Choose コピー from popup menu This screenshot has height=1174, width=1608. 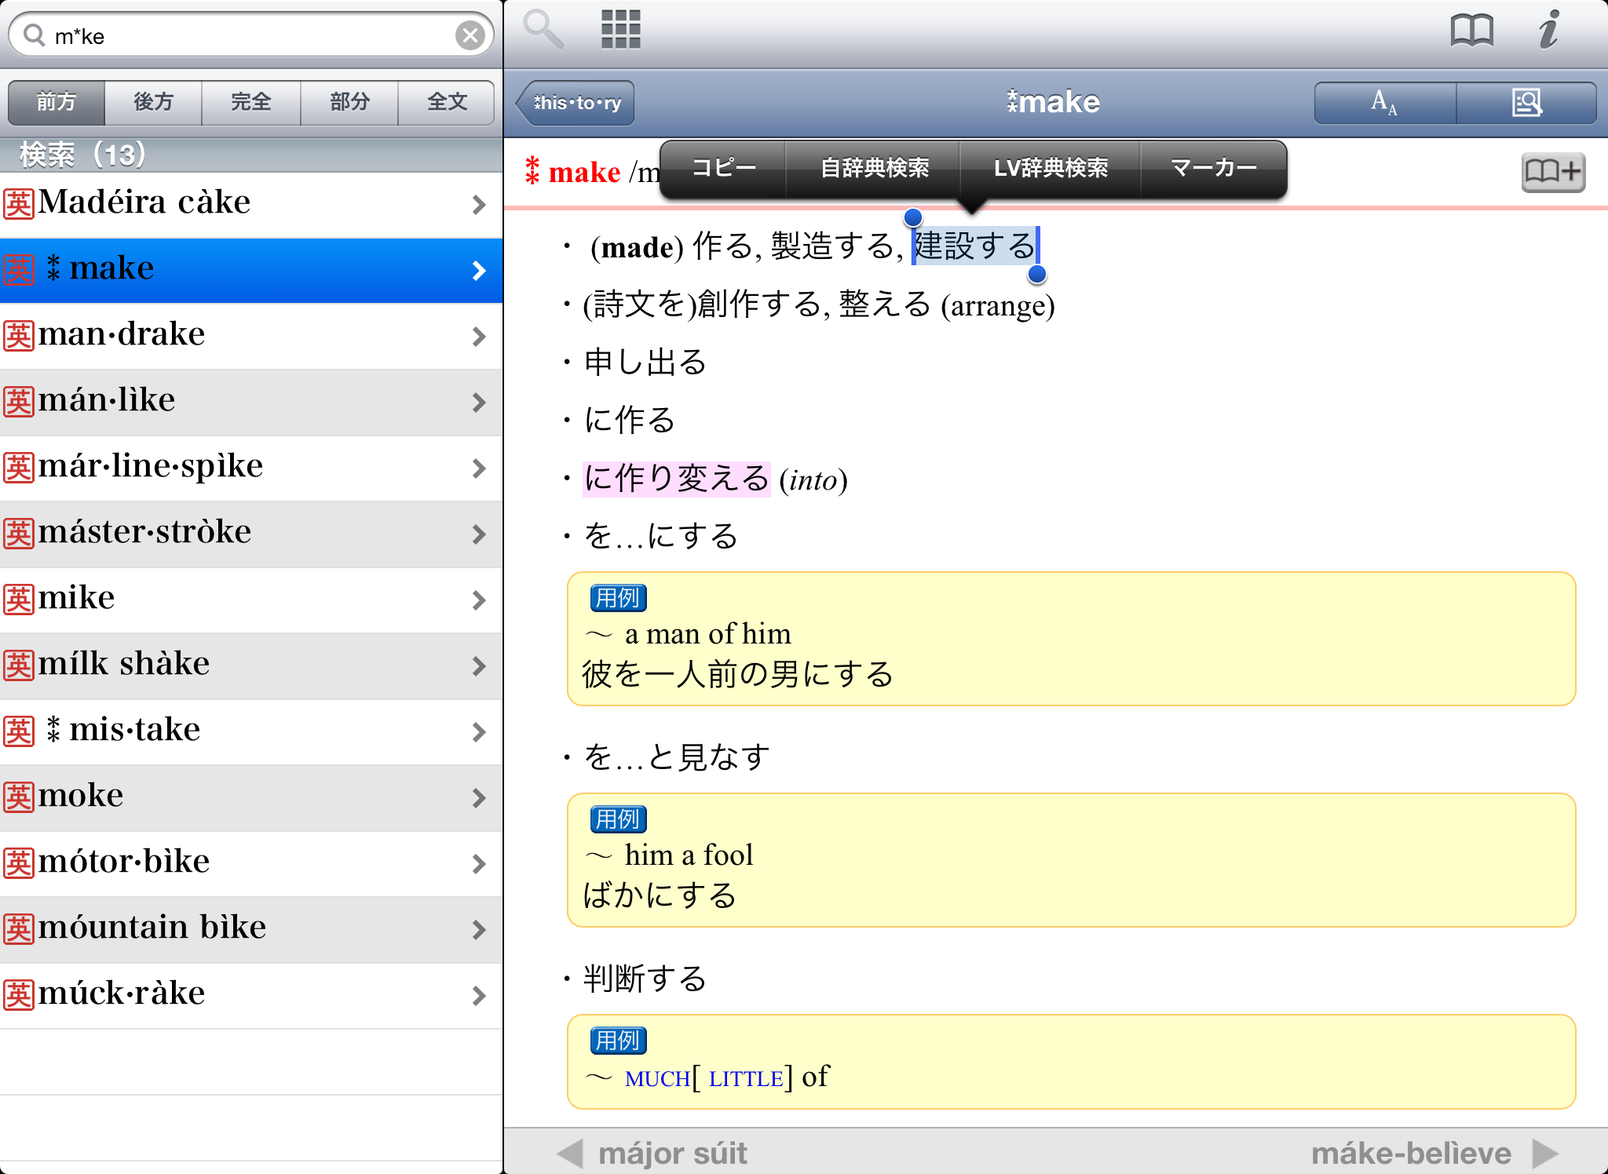(723, 168)
